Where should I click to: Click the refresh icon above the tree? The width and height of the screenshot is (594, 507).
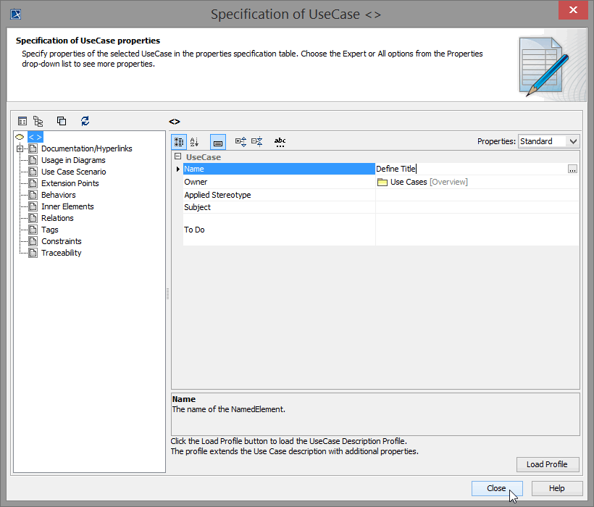85,122
